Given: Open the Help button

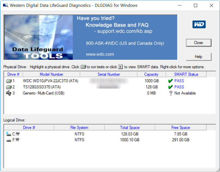Looking at the screenshot, I should point(198,57).
